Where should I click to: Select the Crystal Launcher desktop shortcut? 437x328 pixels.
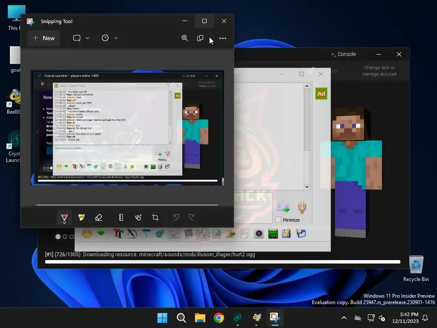[13, 147]
